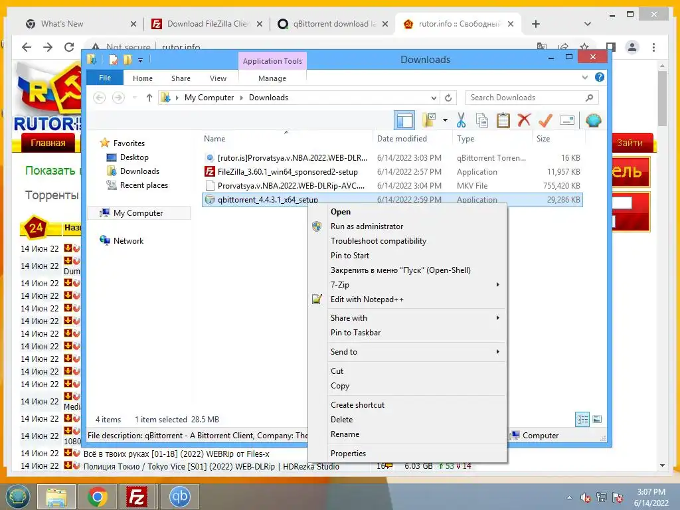Open the recent locations dropdown beside Forward arrow

click(x=134, y=98)
